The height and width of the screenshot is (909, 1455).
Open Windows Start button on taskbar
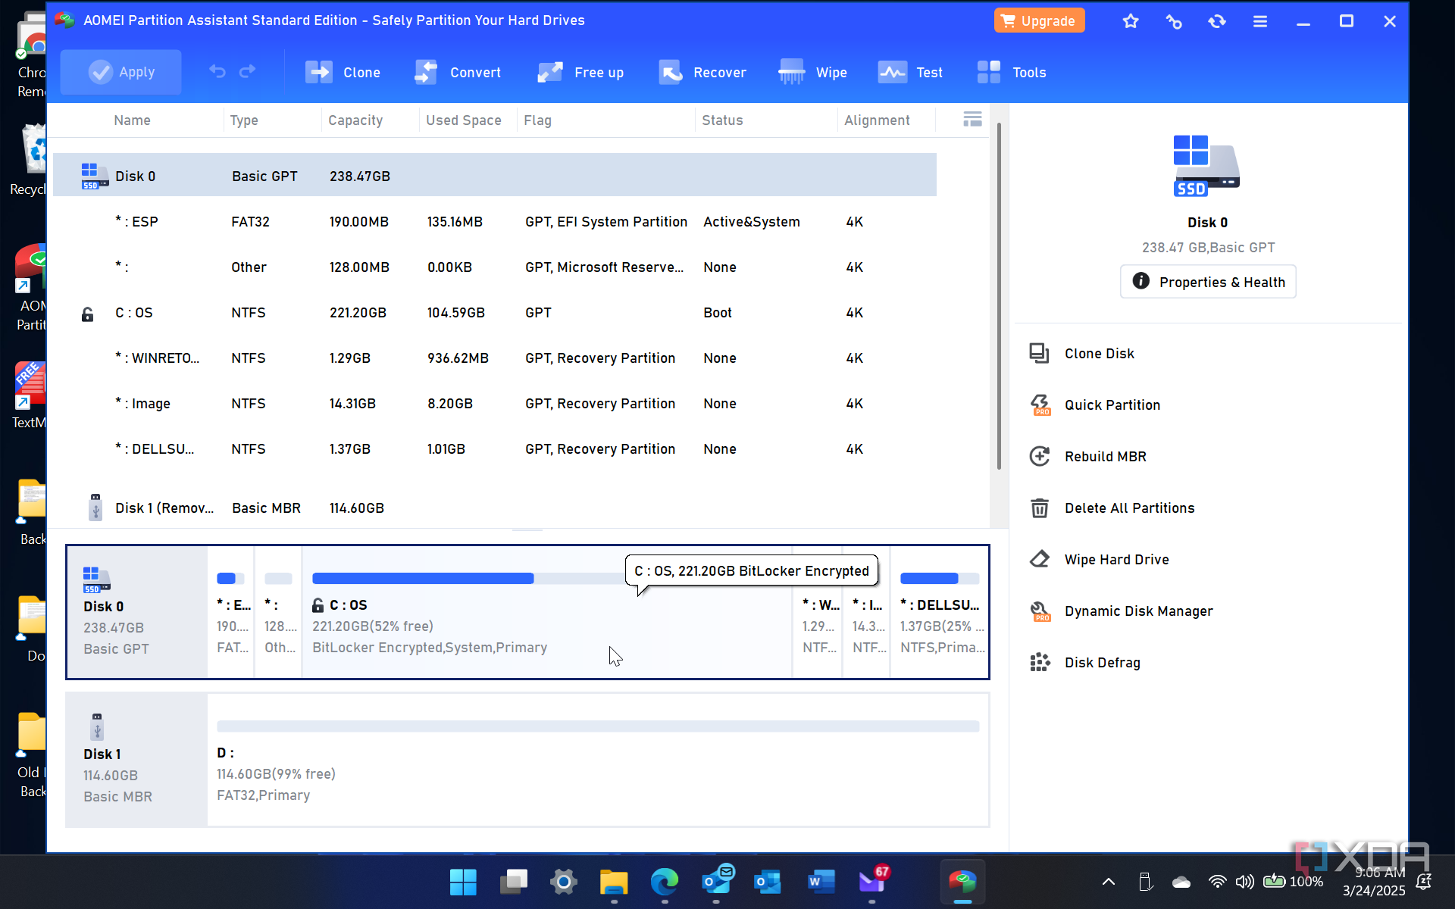tap(463, 882)
